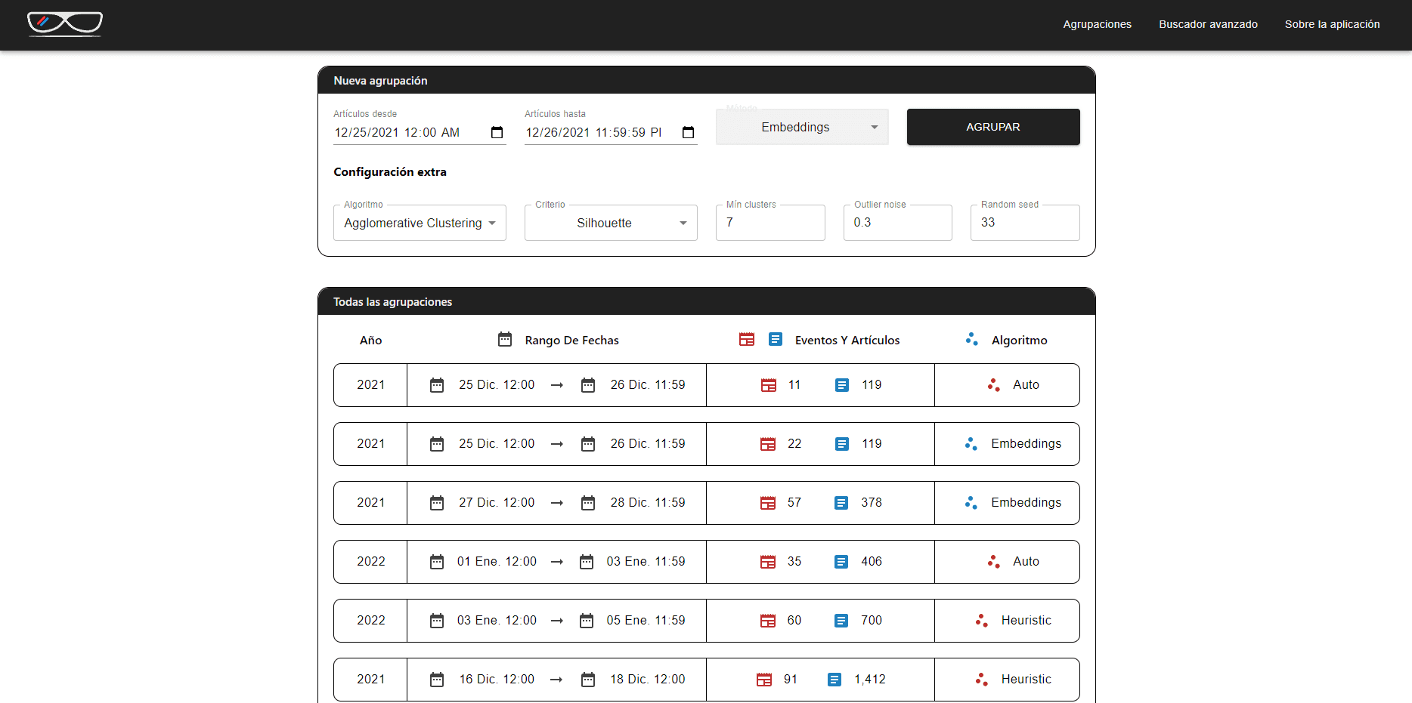Image resolution: width=1412 pixels, height=703 pixels.
Task: Click cluster dots icon beside Algoritmo header
Action: (972, 340)
